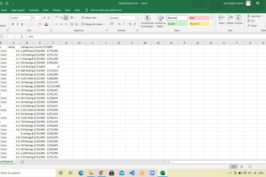
Task: Click the Increase Font Size icon
Action: pyautogui.click(x=44, y=18)
